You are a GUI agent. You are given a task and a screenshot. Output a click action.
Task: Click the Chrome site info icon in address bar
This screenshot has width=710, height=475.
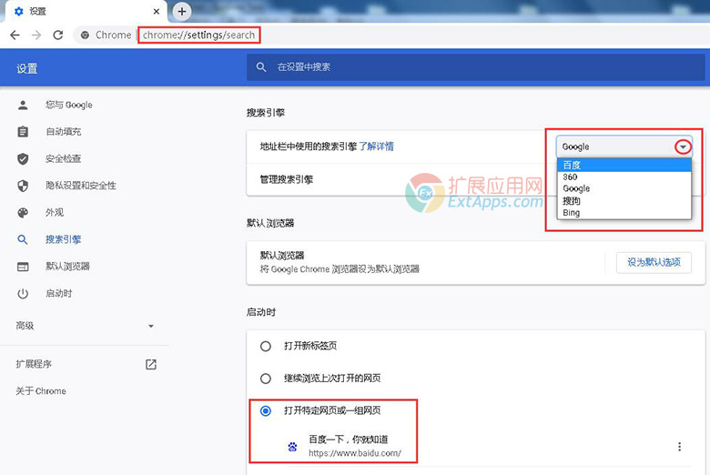click(85, 35)
